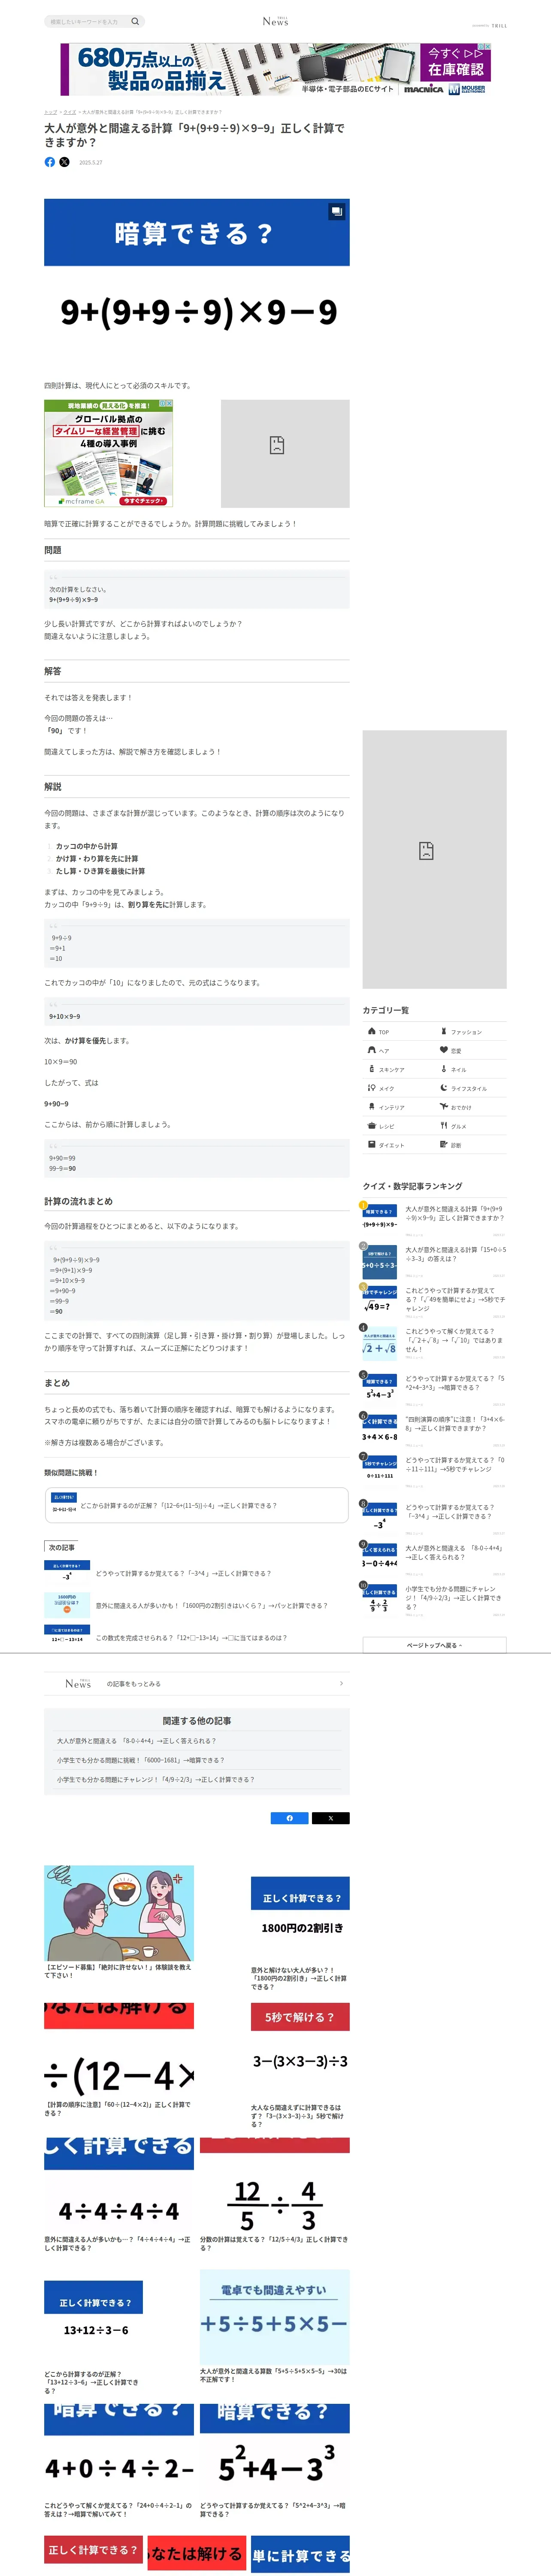
Task: Open 5²+4−3³ bottom recommended card
Action: pyautogui.click(x=275, y=2461)
